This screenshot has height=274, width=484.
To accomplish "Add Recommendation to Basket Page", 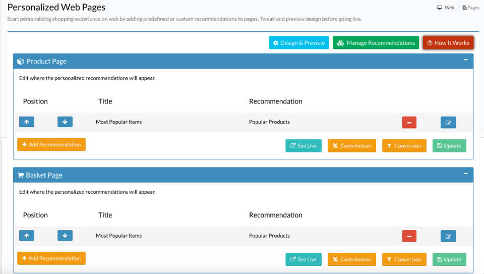I will pyautogui.click(x=51, y=258).
